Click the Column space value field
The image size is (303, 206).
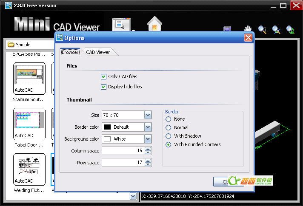coord(123,151)
